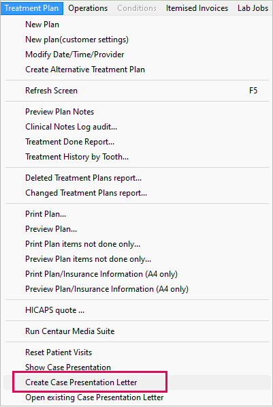
Task: Select New plan(customer settings)
Action: pyautogui.click(x=137, y=40)
